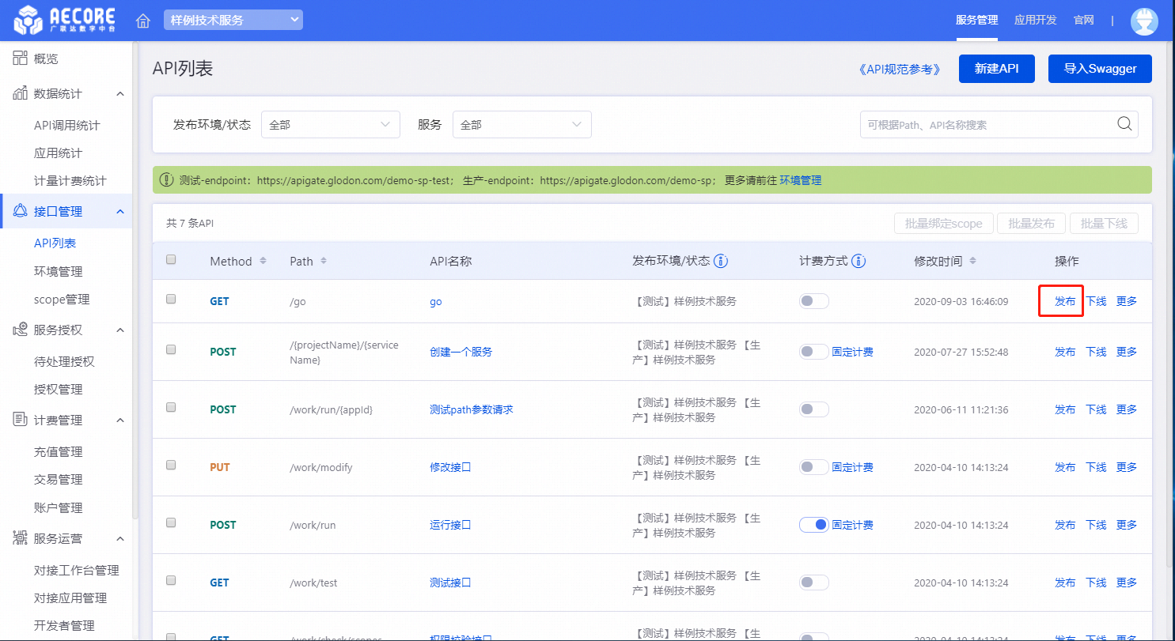This screenshot has height=641, width=1175.
Task: Click the 导入Swagger button
Action: click(1099, 69)
